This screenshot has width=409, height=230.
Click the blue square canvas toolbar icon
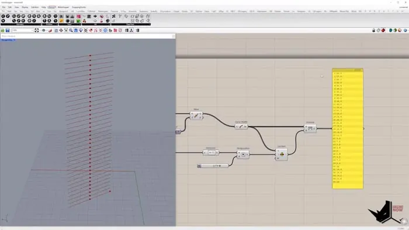click(75, 30)
